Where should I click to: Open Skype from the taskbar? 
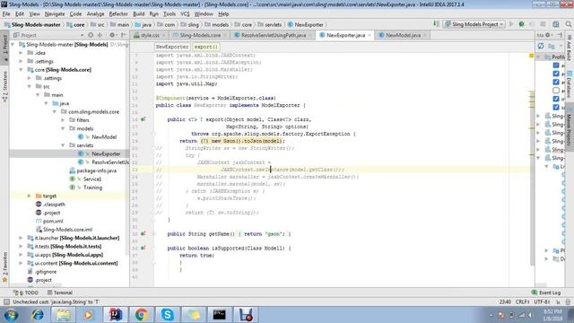click(168, 315)
